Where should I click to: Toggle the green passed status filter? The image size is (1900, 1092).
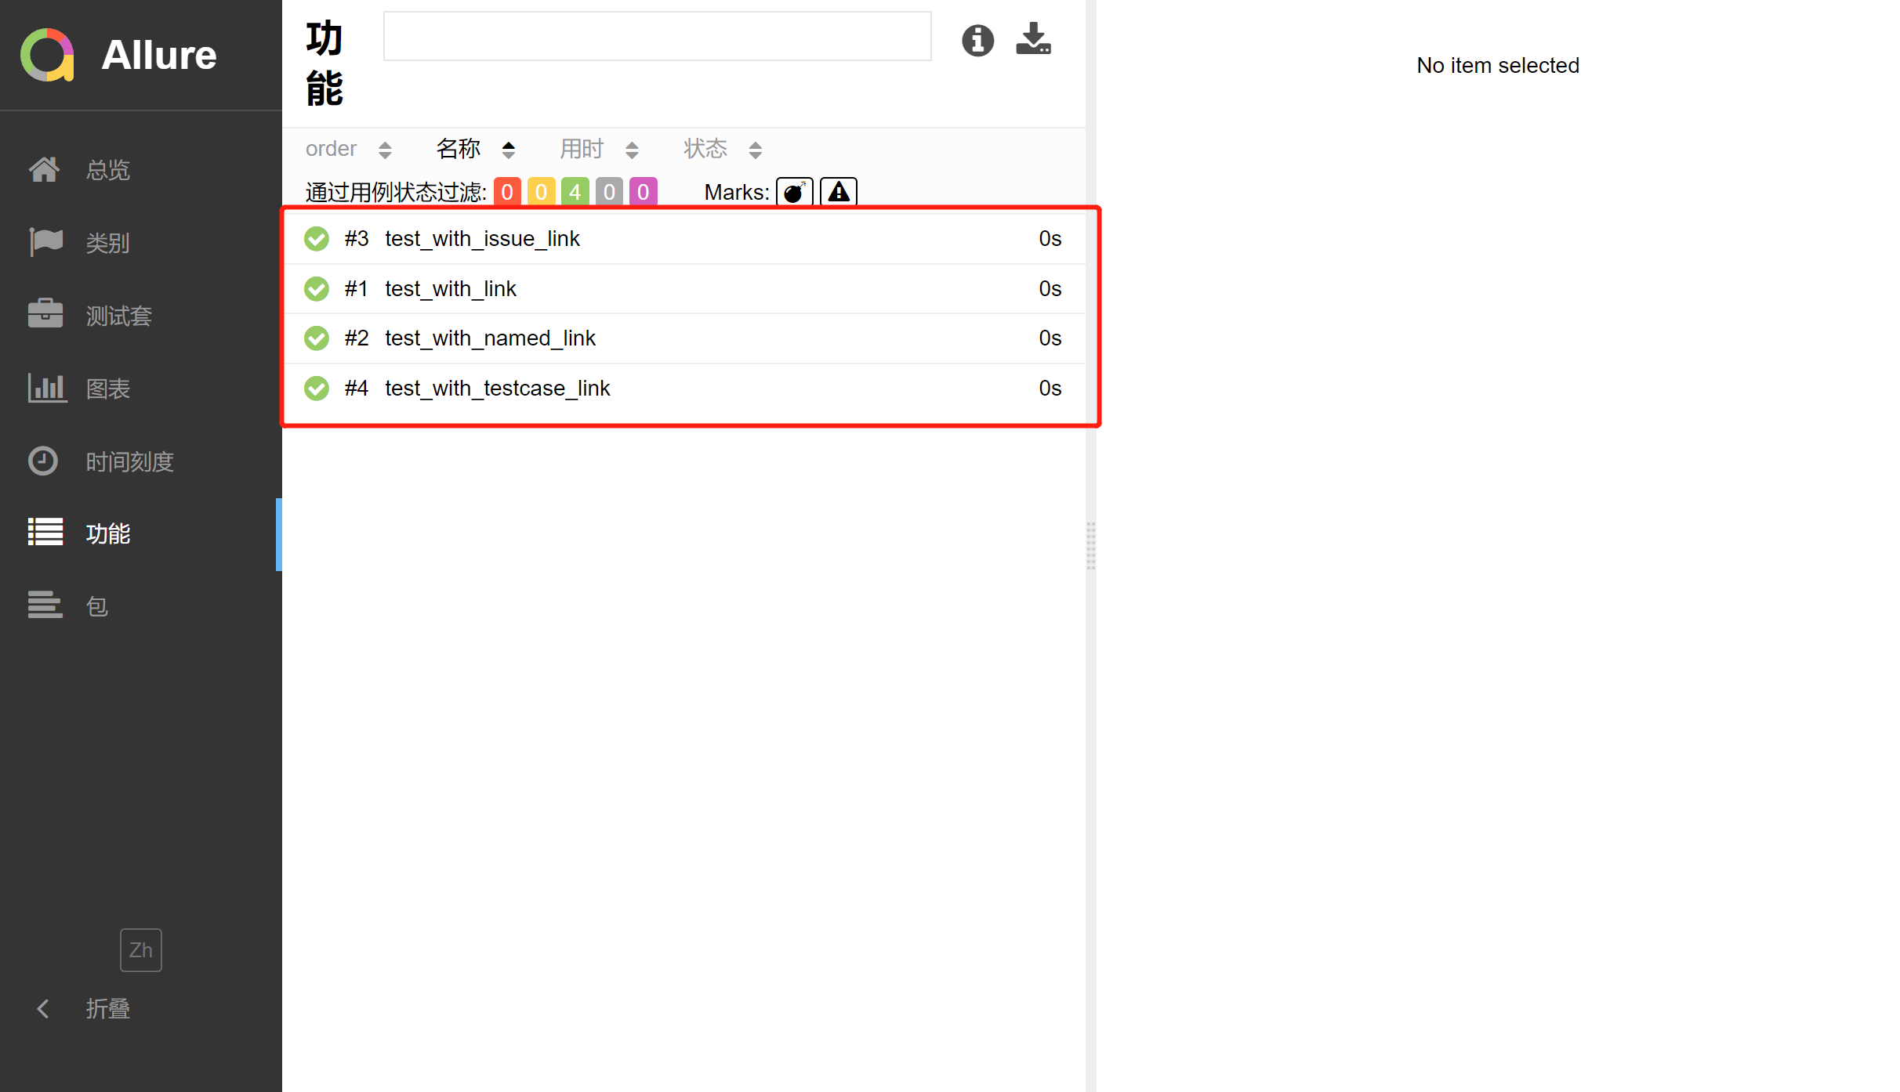(x=575, y=191)
